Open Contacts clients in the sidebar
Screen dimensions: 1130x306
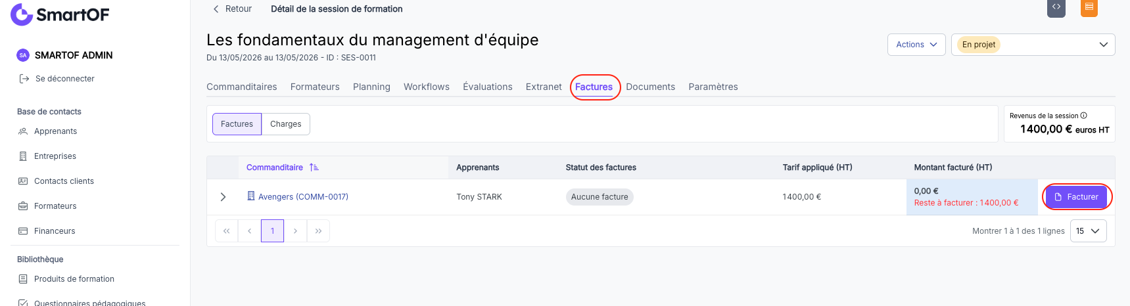click(64, 181)
